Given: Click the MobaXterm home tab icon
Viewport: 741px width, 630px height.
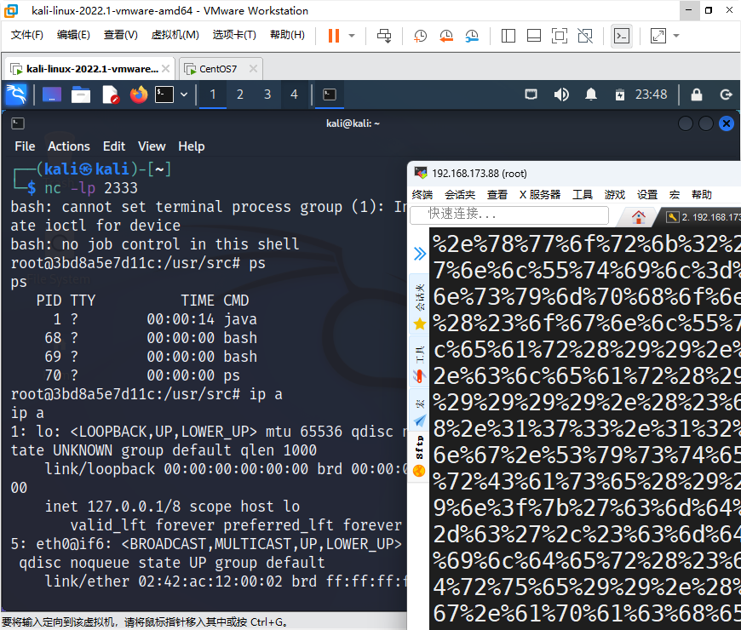Looking at the screenshot, I should click(x=637, y=215).
